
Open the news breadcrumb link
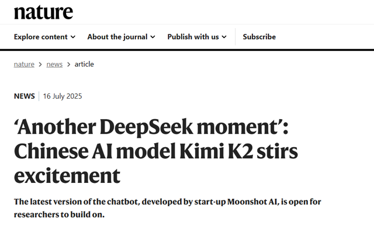[x=54, y=64]
